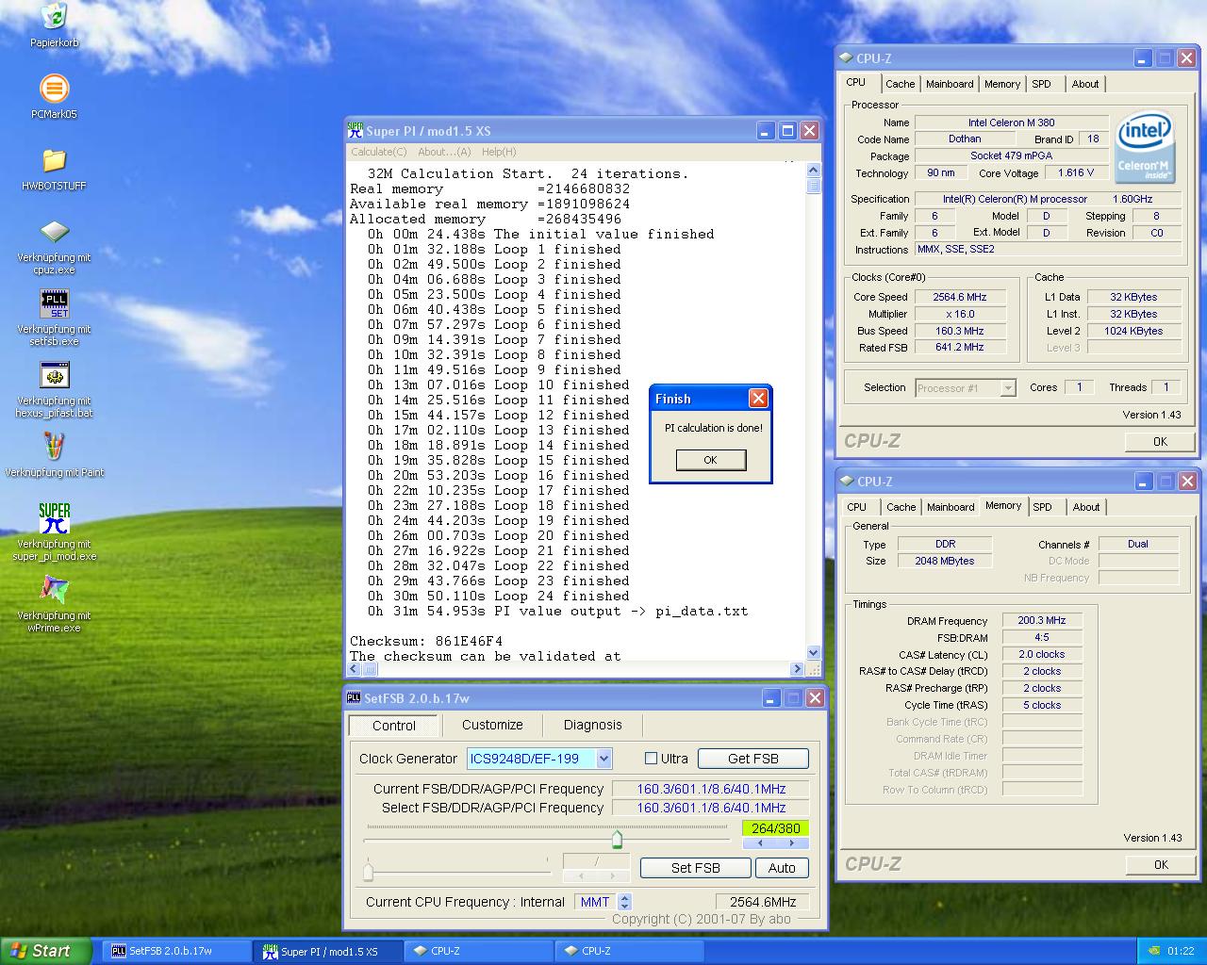Click the Get FSB button
The height and width of the screenshot is (965, 1207).
[x=753, y=759]
